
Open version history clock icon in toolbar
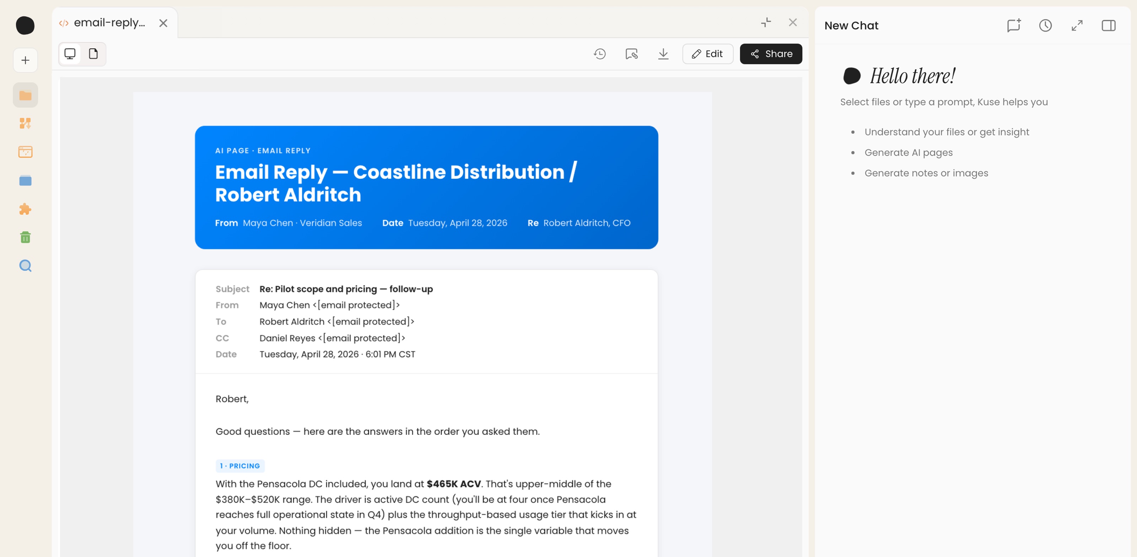click(599, 54)
